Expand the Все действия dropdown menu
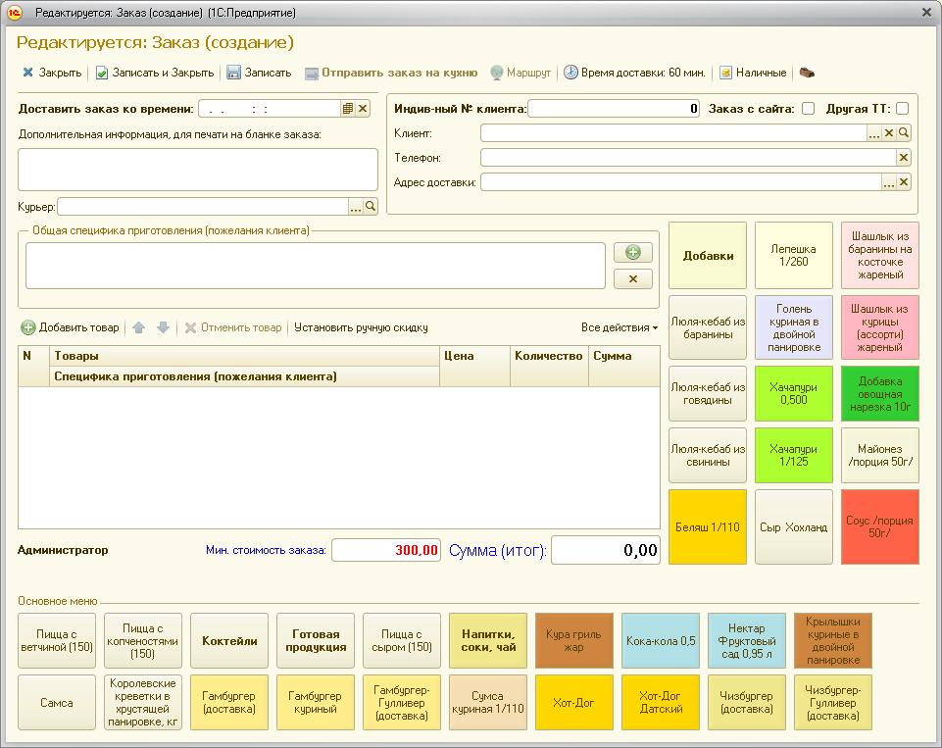The height and width of the screenshot is (748, 942). click(620, 328)
